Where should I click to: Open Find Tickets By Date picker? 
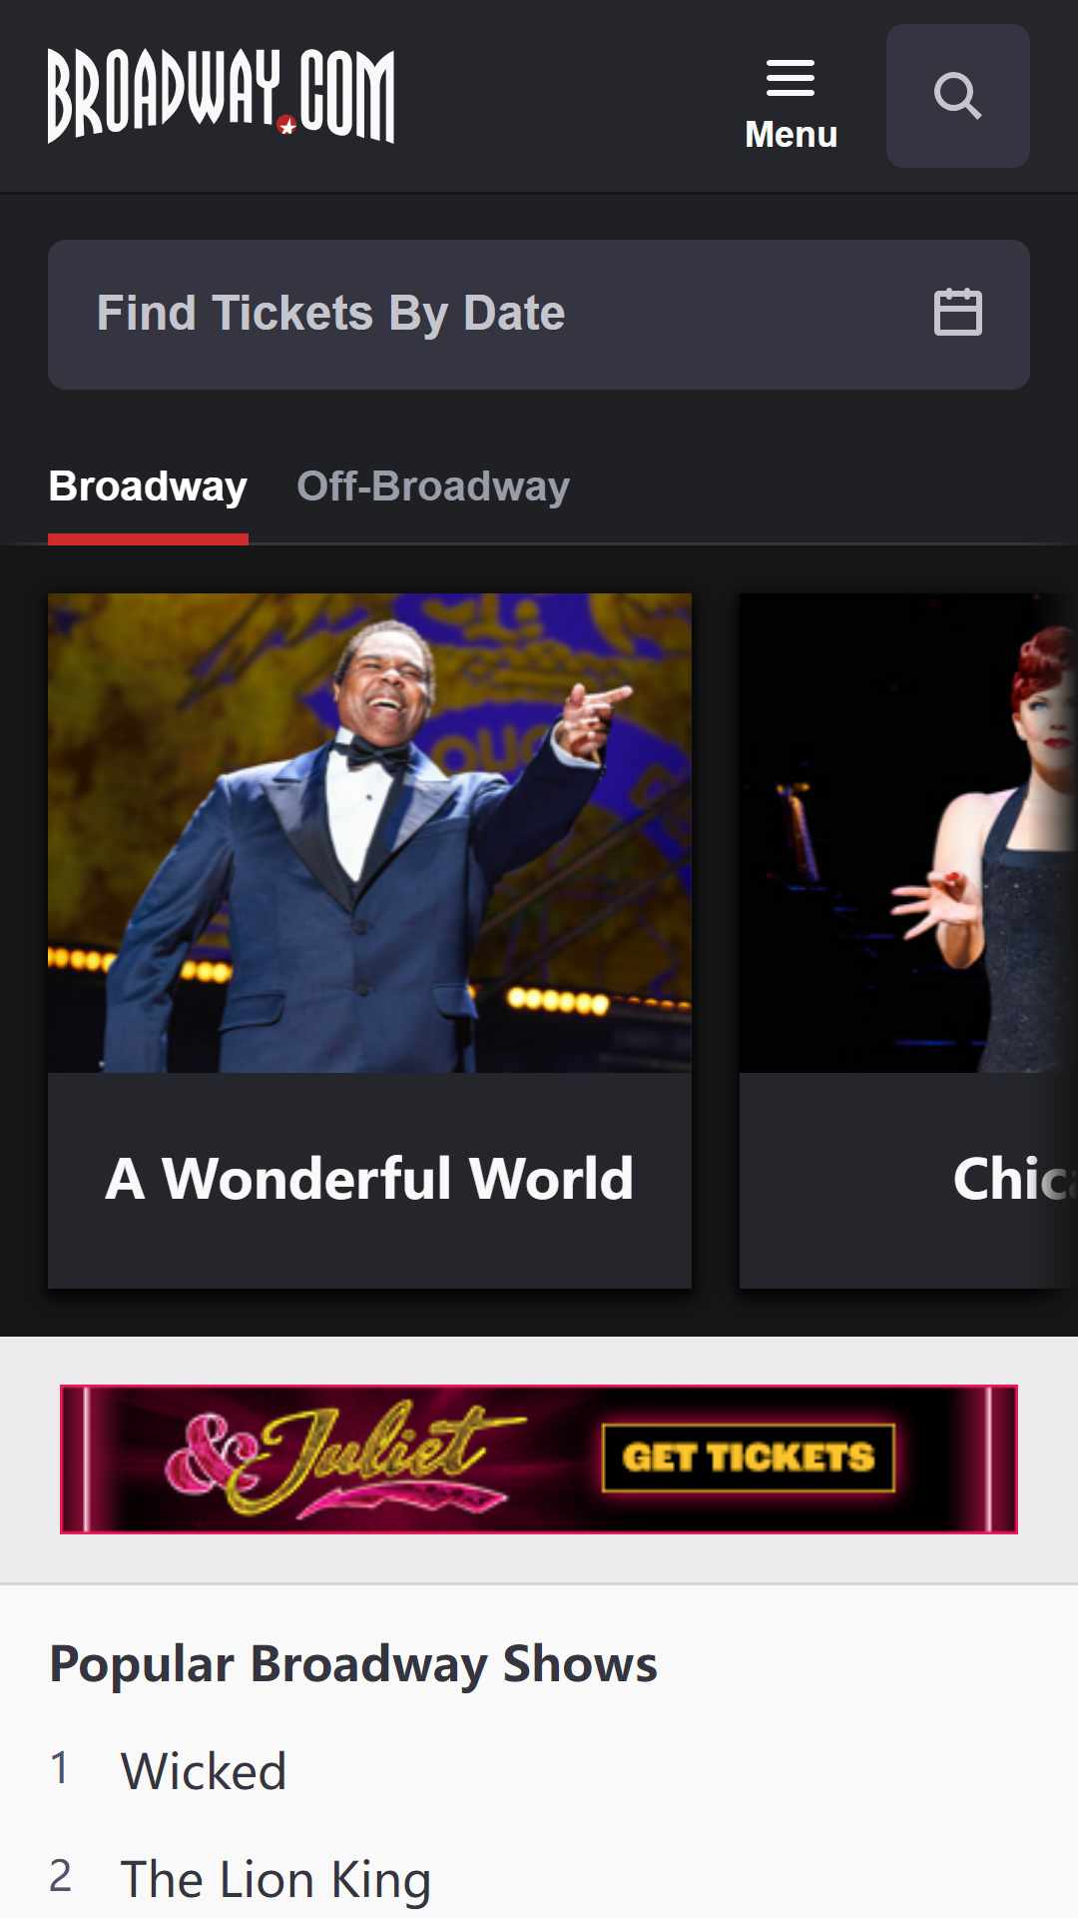click(539, 314)
